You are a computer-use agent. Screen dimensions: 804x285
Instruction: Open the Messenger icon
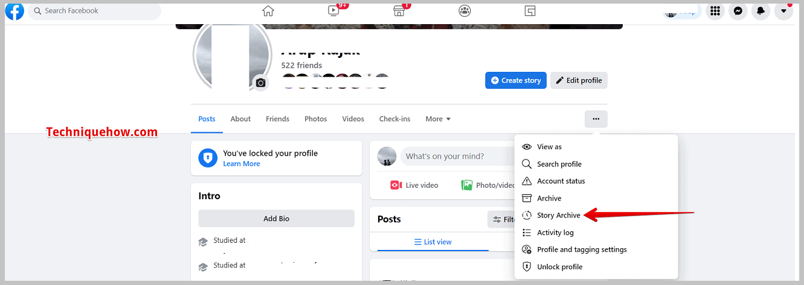738,11
